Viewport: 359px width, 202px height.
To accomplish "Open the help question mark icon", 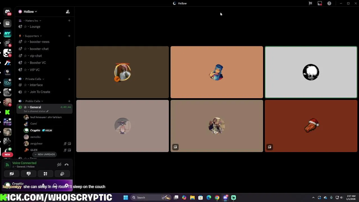I will pos(329,3).
